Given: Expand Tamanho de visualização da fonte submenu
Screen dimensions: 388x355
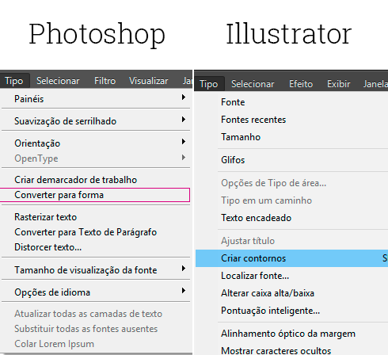Looking at the screenshot, I should point(184,269).
